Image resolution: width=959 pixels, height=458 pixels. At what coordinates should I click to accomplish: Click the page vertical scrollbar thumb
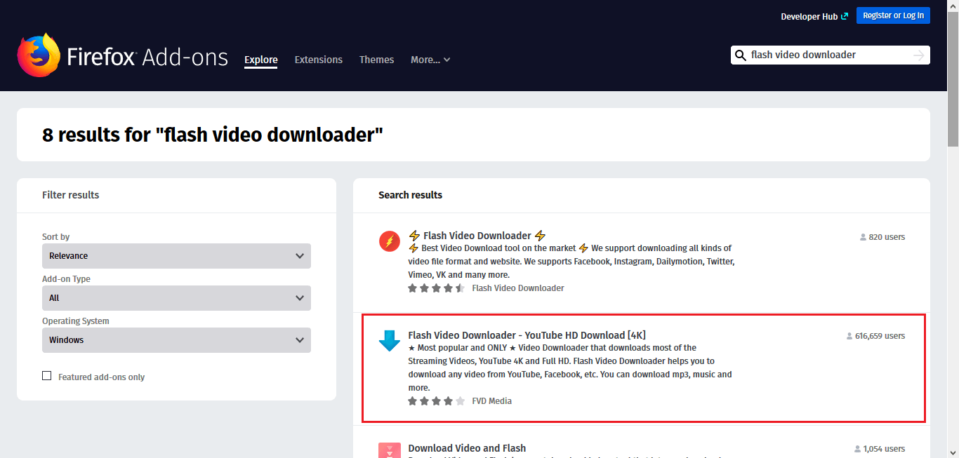953,79
